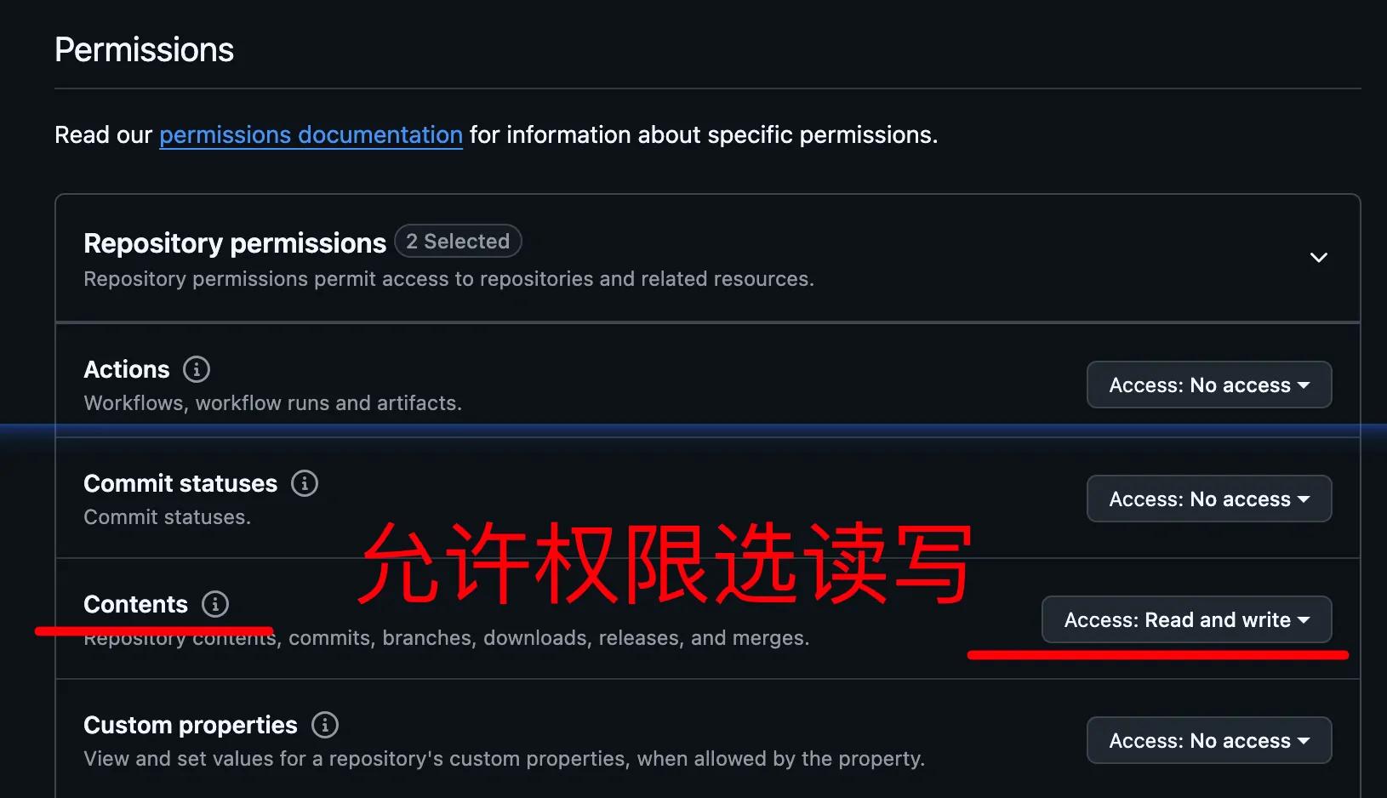Click the 2 Selected badge
1387x798 pixels.
[458, 242]
